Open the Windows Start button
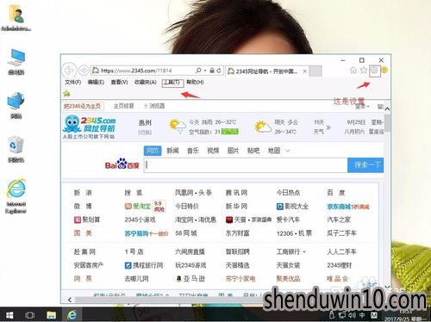This screenshot has height=322, width=431. click(9, 315)
